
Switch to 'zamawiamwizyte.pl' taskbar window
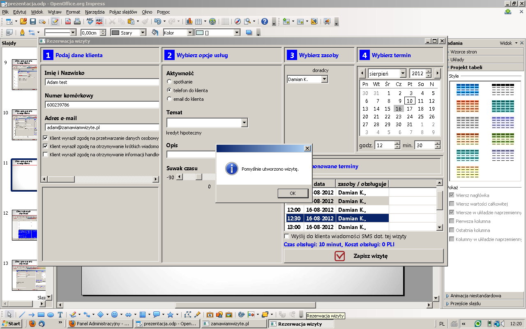pos(234,324)
